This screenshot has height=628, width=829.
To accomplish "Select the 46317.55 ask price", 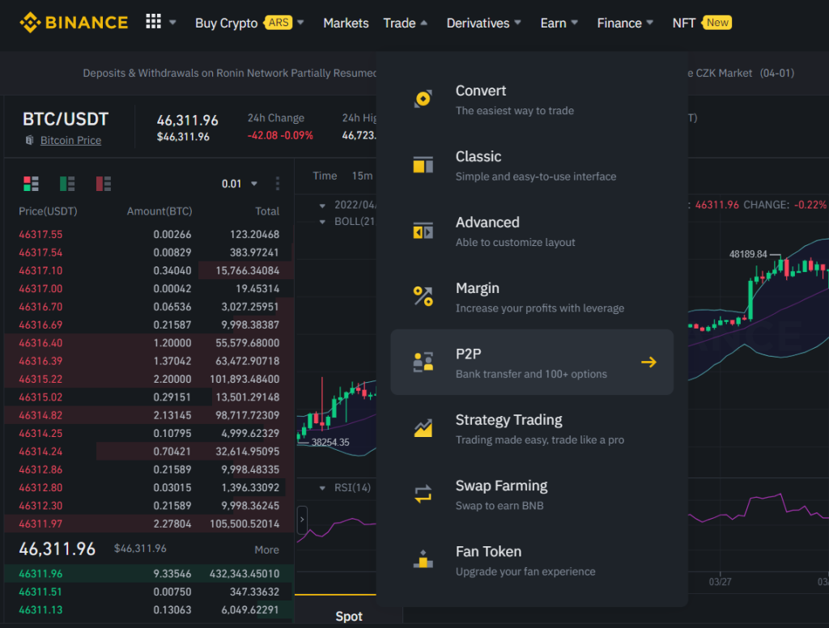I will point(40,234).
